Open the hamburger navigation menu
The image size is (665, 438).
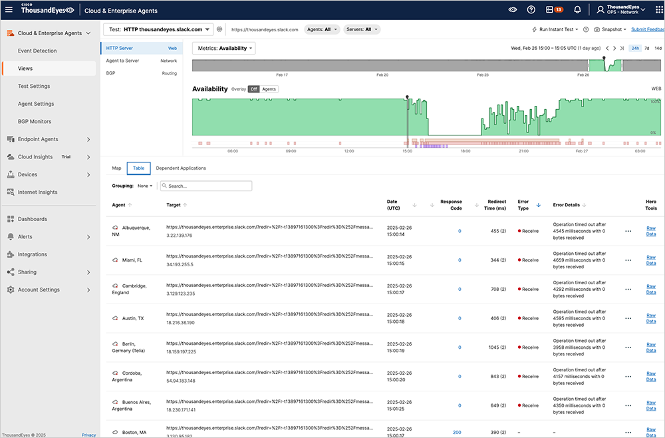(9, 9)
